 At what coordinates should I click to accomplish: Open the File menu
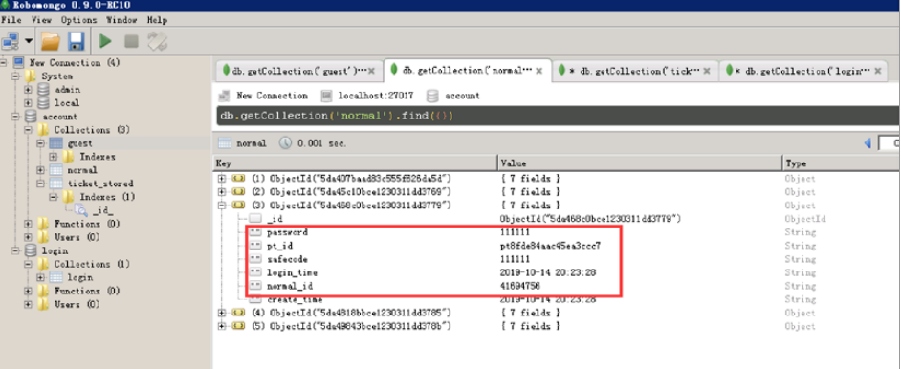(x=11, y=19)
